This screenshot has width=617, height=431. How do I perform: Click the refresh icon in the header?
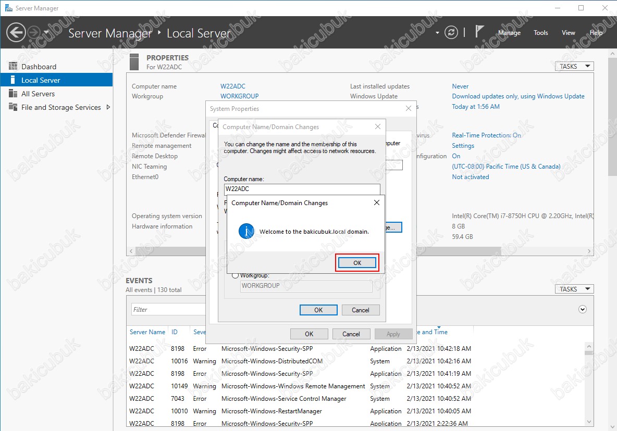tap(451, 32)
